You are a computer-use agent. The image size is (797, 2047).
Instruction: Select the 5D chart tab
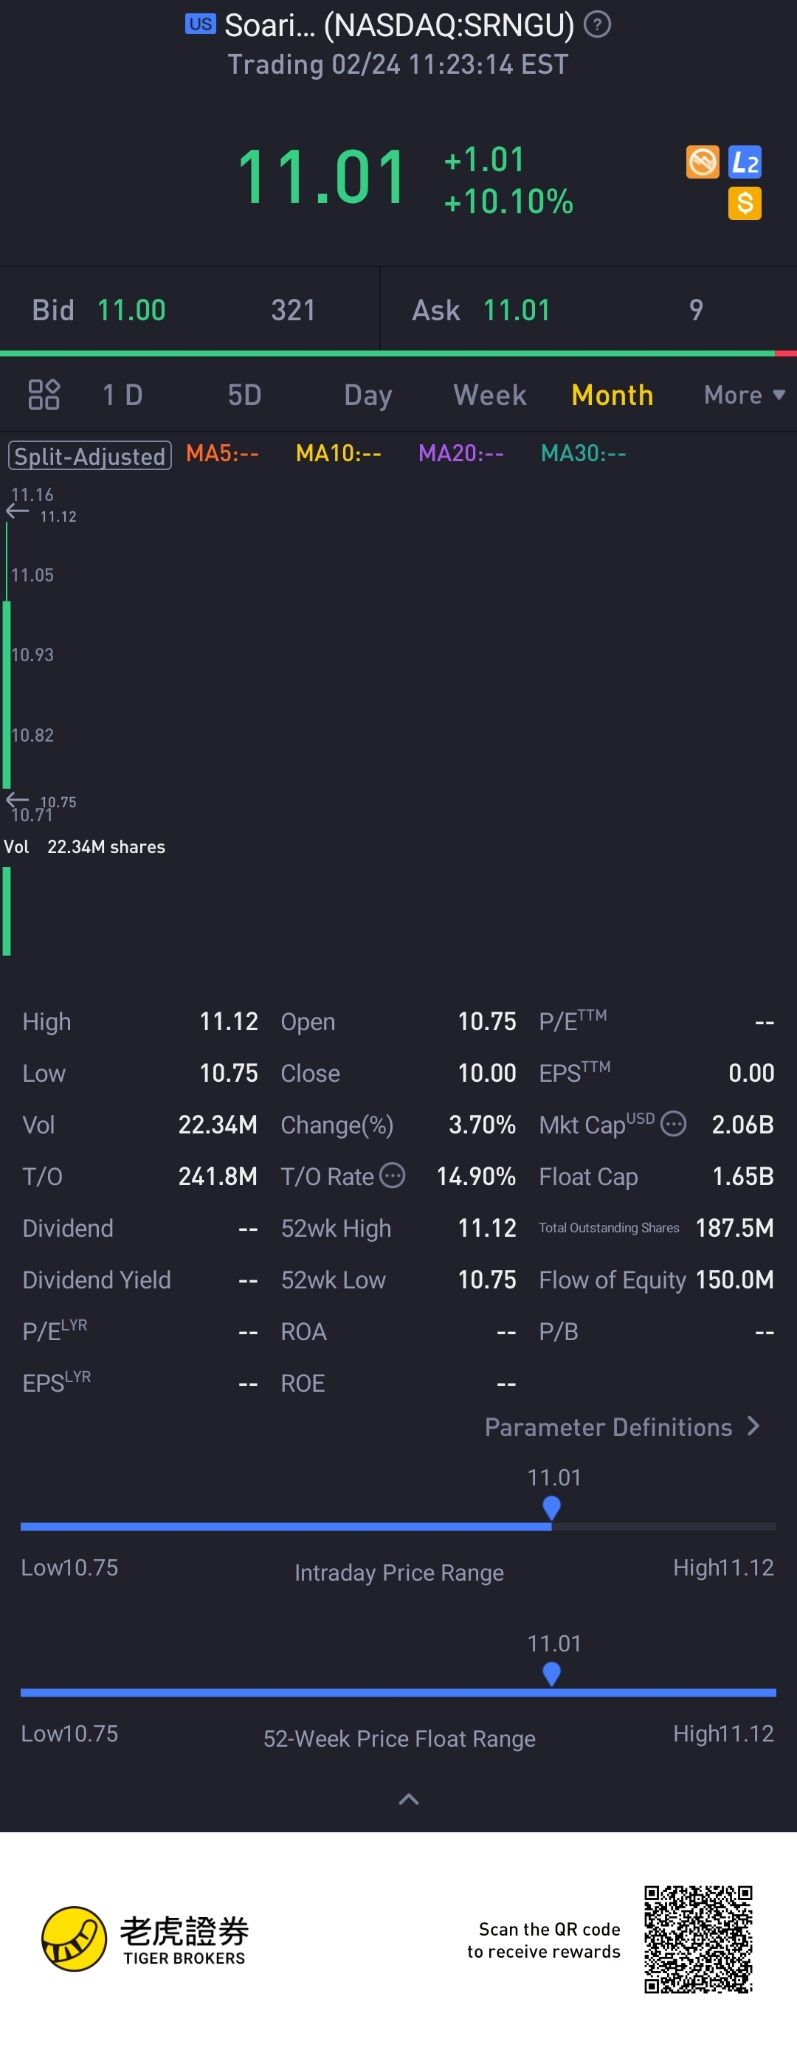click(244, 395)
